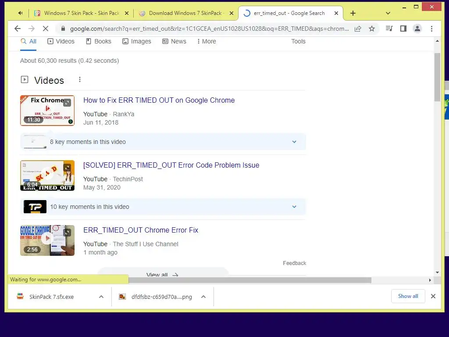This screenshot has height=337, width=449.
Task: Open How to Fix ERR TIMED OUT link
Action: 159,100
